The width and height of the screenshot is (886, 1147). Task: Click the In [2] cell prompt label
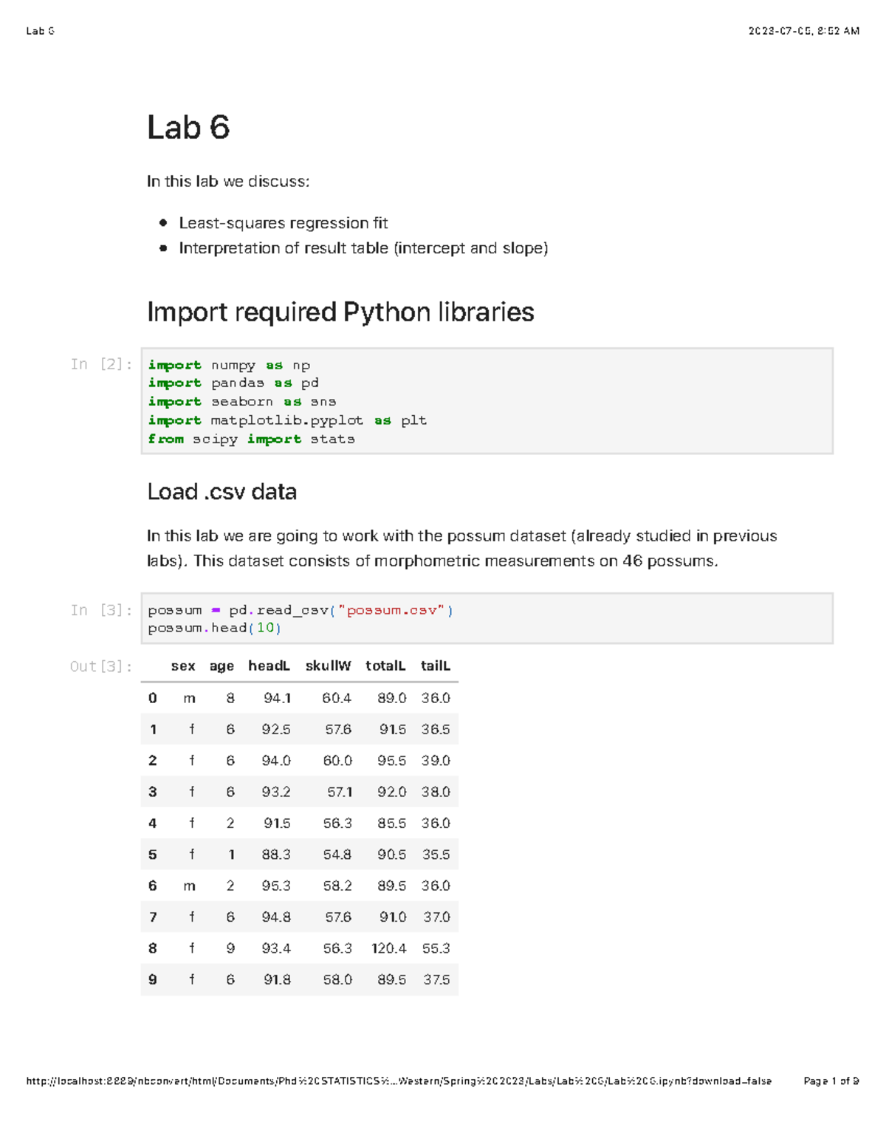click(x=101, y=364)
